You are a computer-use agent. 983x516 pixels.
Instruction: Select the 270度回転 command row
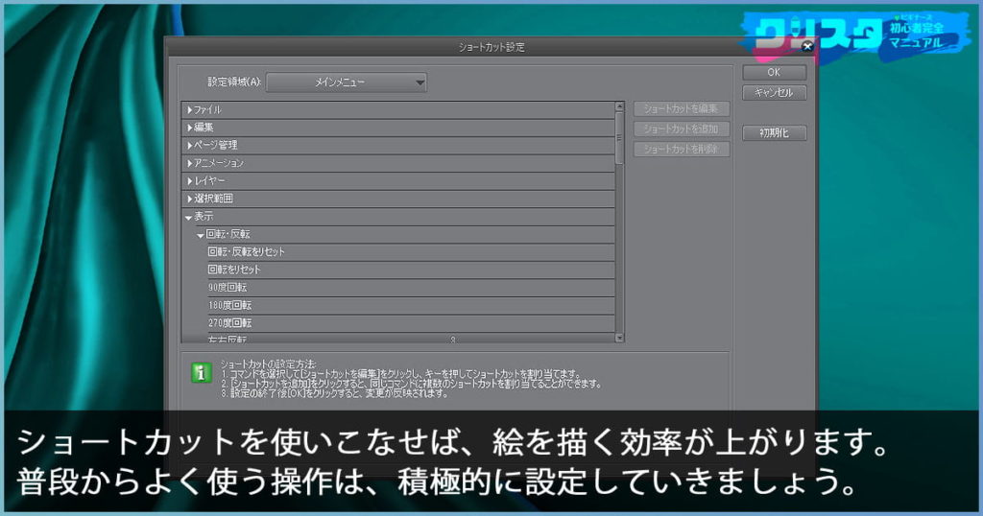click(411, 323)
